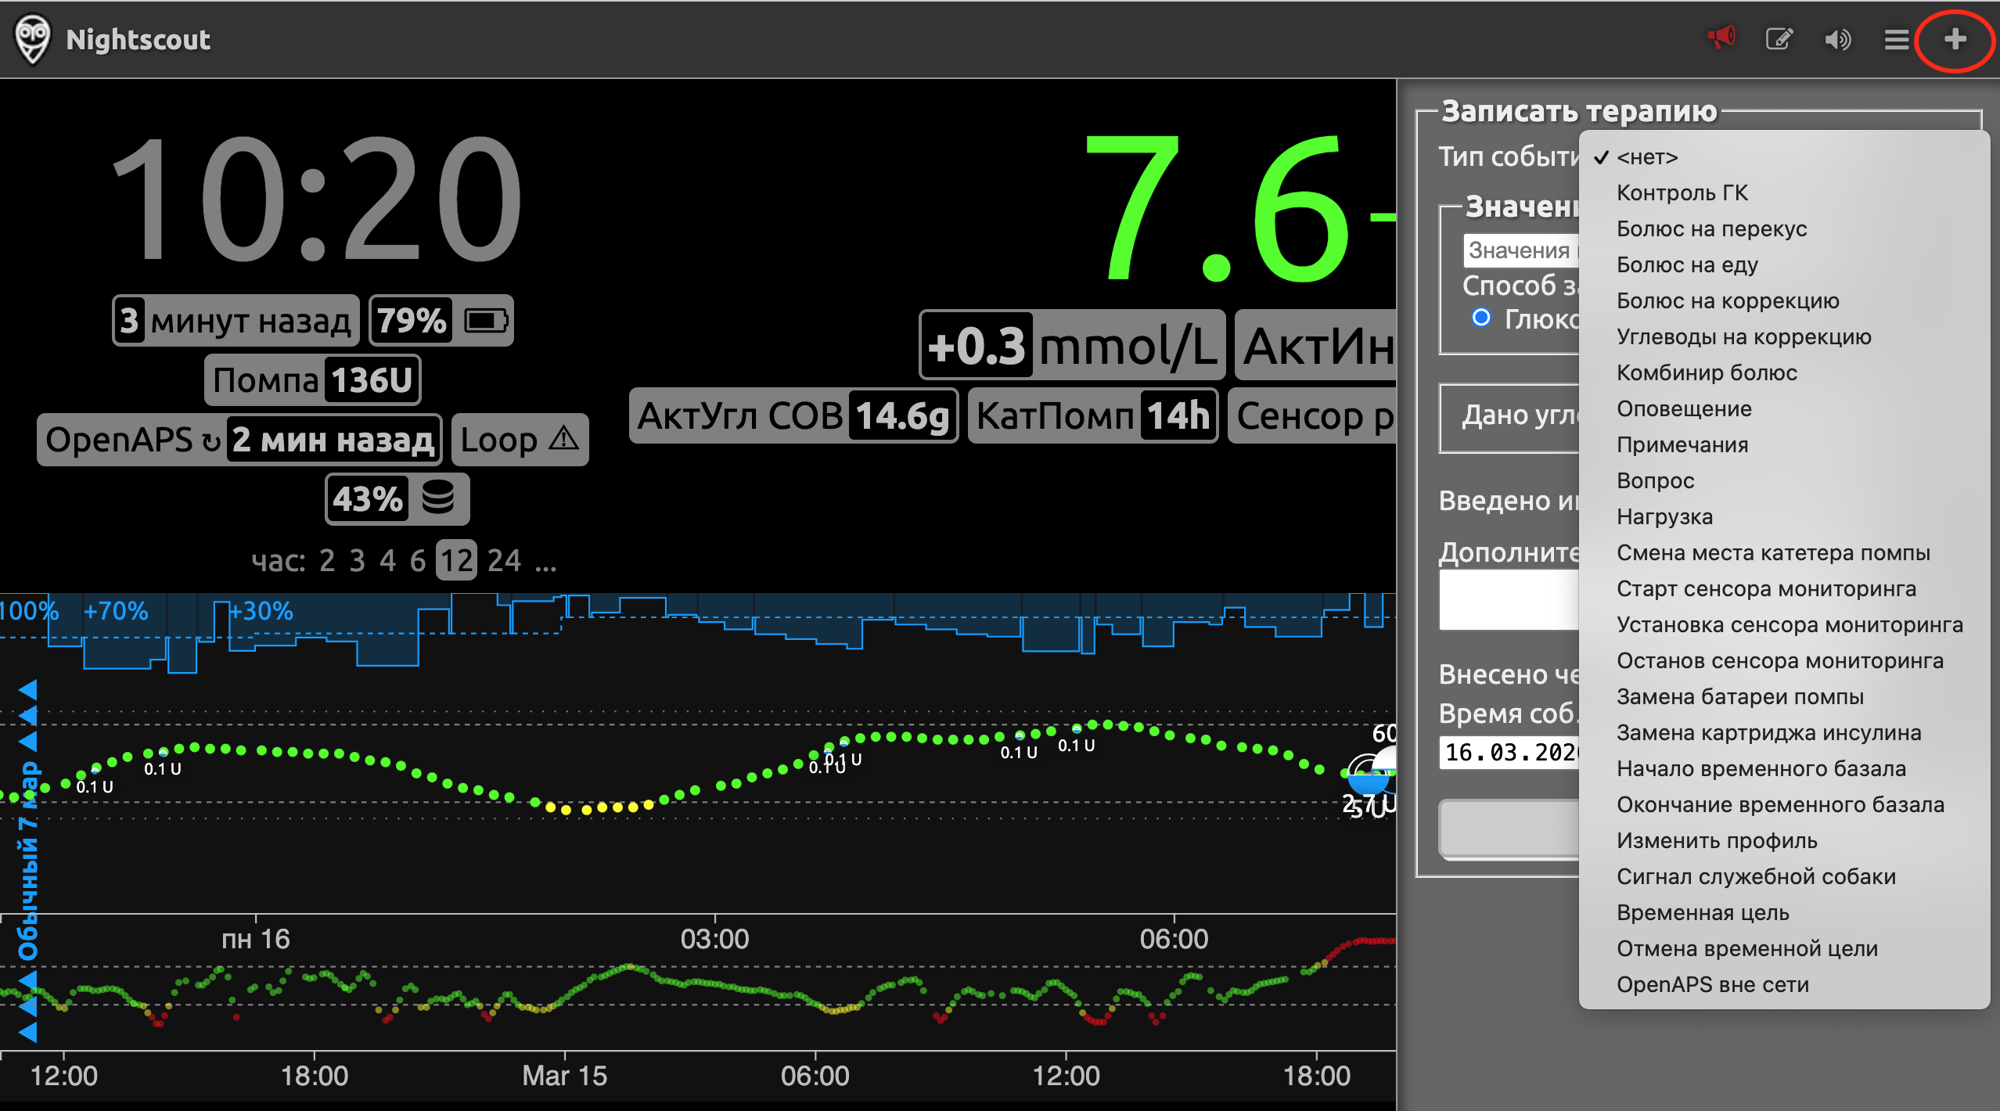Click the red megaphone announcement icon

point(1721,38)
